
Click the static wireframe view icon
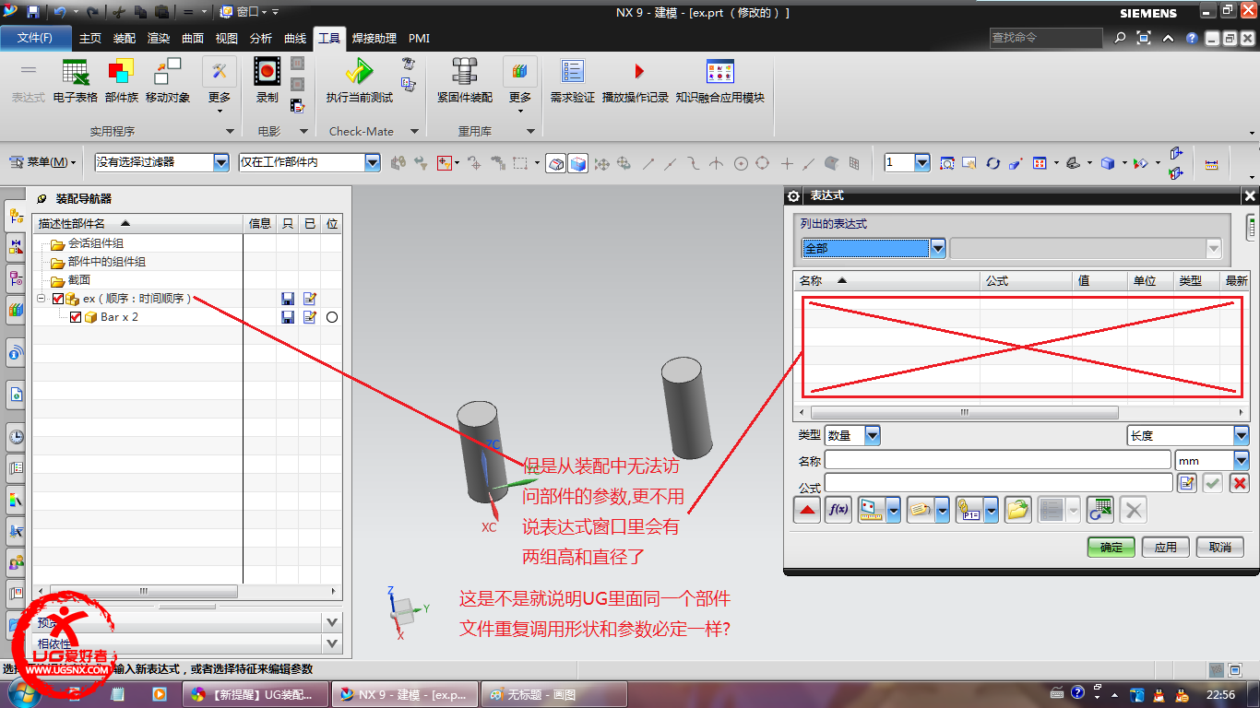click(x=556, y=163)
